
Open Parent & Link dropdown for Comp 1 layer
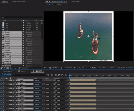point(61,80)
